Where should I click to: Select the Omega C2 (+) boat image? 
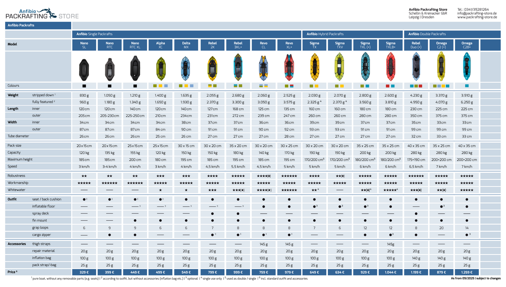[441, 66]
